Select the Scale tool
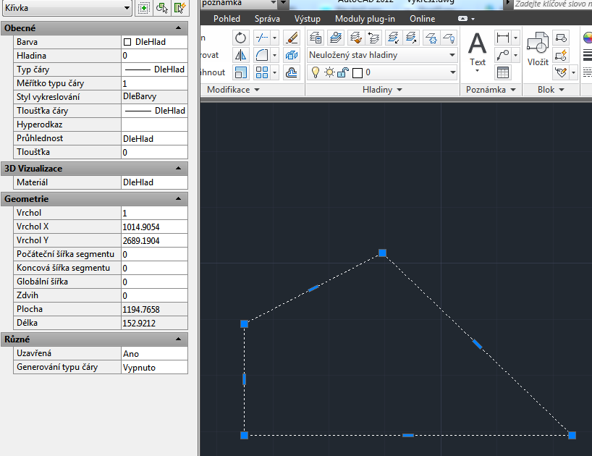 coord(240,72)
